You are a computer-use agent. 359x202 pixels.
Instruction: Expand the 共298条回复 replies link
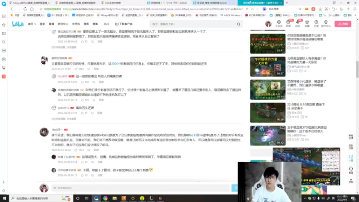[x=64, y=119]
